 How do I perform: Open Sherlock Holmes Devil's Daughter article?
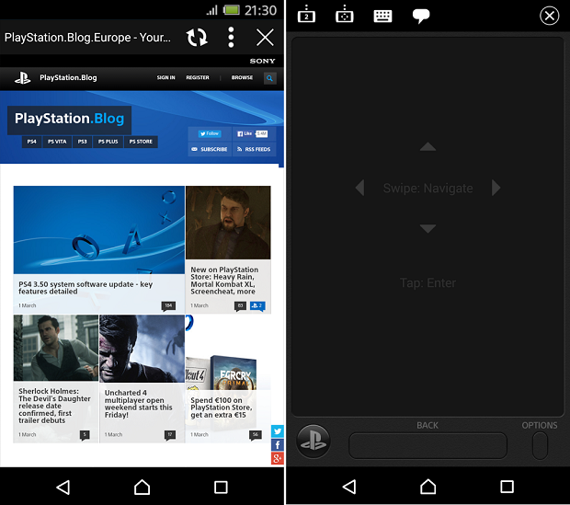54,406
